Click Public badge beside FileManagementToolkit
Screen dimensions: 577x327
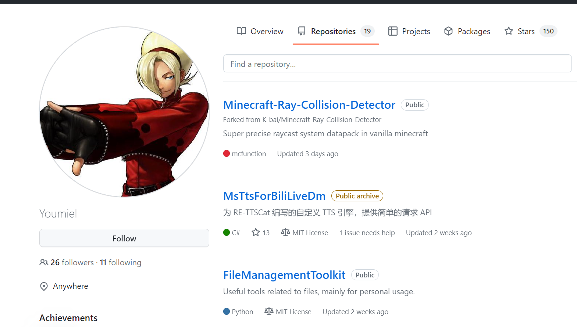(x=365, y=275)
